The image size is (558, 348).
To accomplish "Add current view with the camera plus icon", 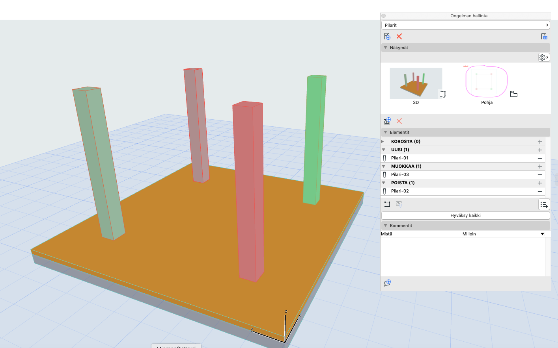I will pos(387,121).
